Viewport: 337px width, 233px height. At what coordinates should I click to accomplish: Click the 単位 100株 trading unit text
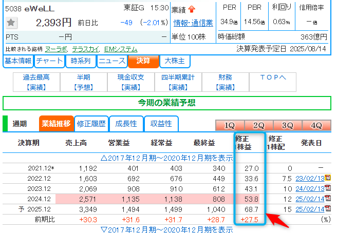coord(189,37)
